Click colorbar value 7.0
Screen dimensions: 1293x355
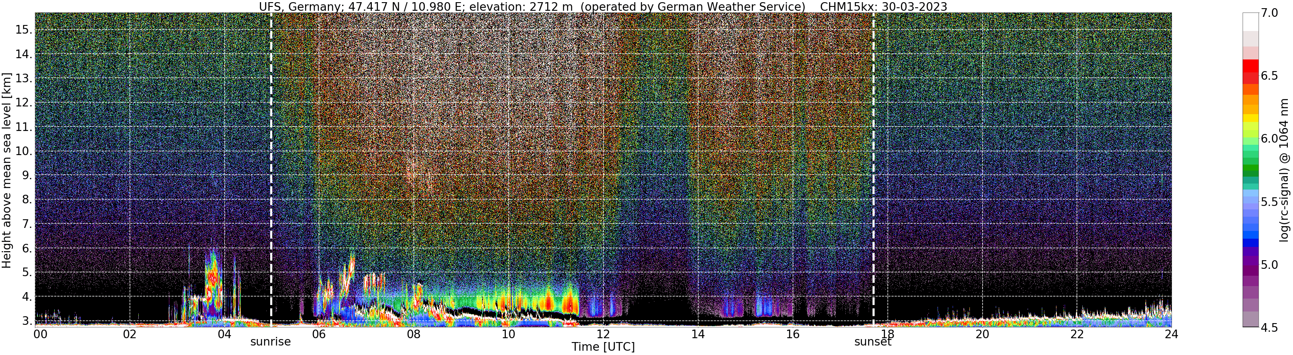[x=1269, y=13]
